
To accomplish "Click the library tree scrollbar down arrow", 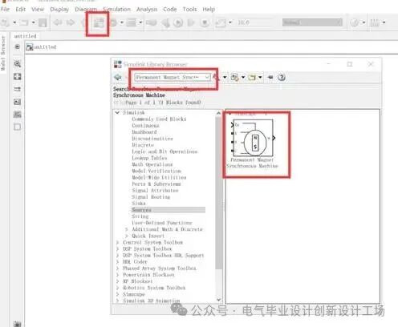I will pos(219,300).
